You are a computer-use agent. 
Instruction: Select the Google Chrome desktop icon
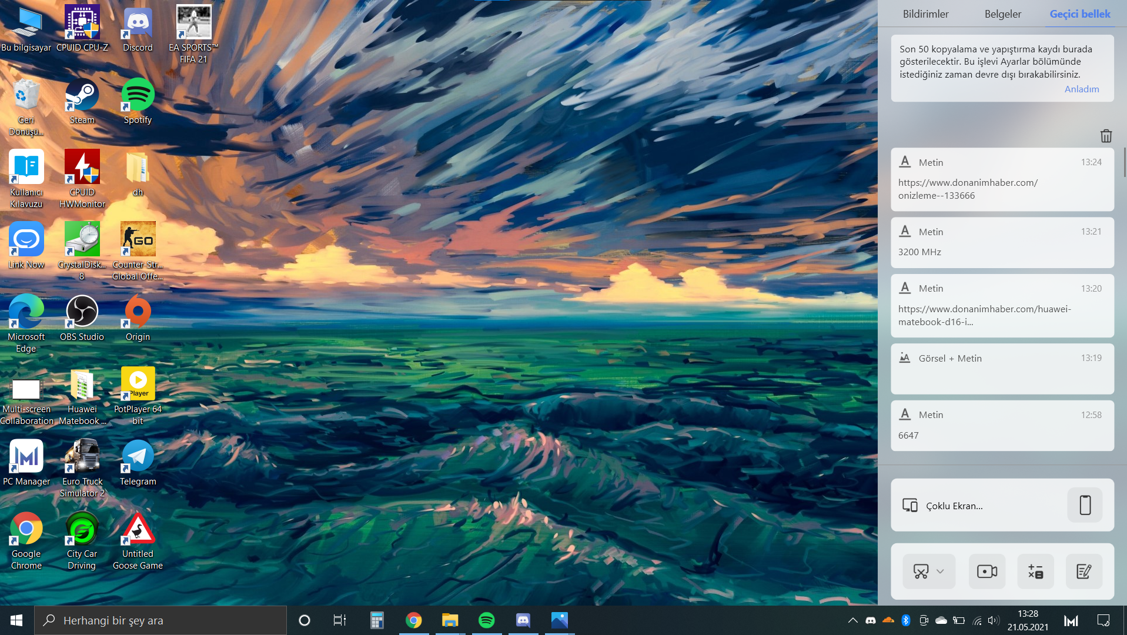pyautogui.click(x=26, y=540)
